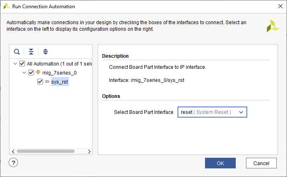Click the 'Interface: /mig_7series_0/sys_rst' text
The height and width of the screenshot is (177, 287).
[146, 80]
